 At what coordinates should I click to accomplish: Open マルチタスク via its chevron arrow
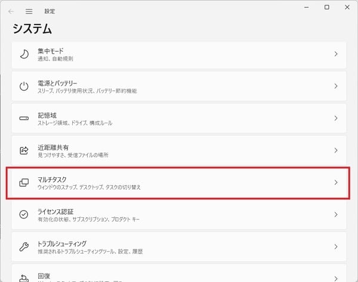336,183
